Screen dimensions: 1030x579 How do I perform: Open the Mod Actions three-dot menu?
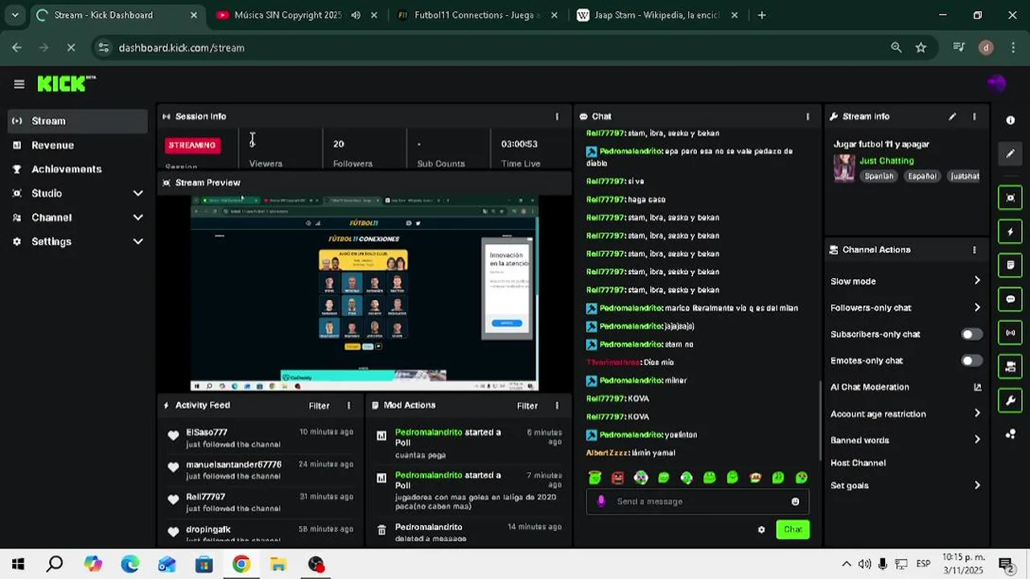tap(557, 406)
